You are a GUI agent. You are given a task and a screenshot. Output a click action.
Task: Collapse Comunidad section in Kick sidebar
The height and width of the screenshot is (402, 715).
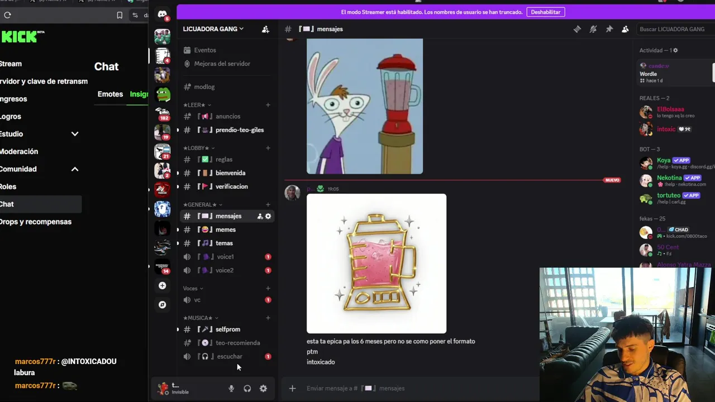(75, 169)
